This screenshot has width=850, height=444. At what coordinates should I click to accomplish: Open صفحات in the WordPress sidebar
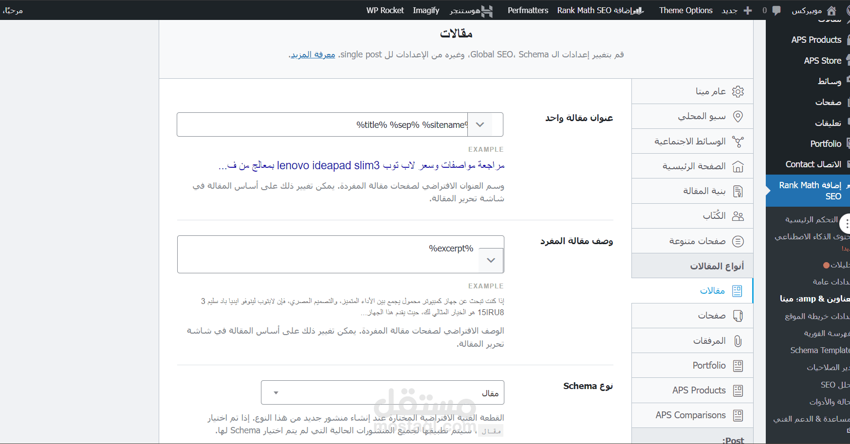(x=828, y=102)
